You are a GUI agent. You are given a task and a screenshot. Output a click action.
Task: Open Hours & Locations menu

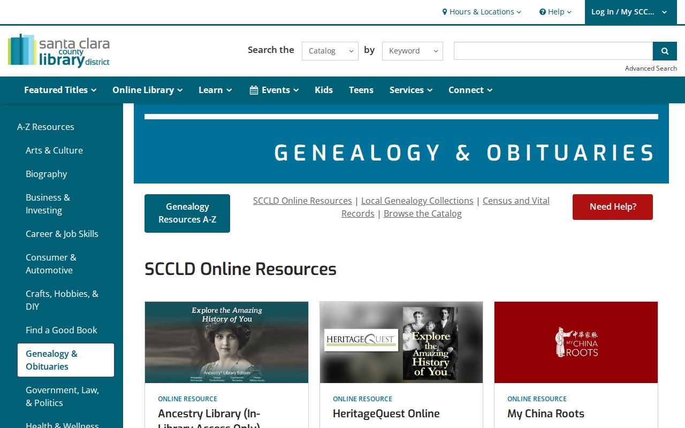coord(482,12)
